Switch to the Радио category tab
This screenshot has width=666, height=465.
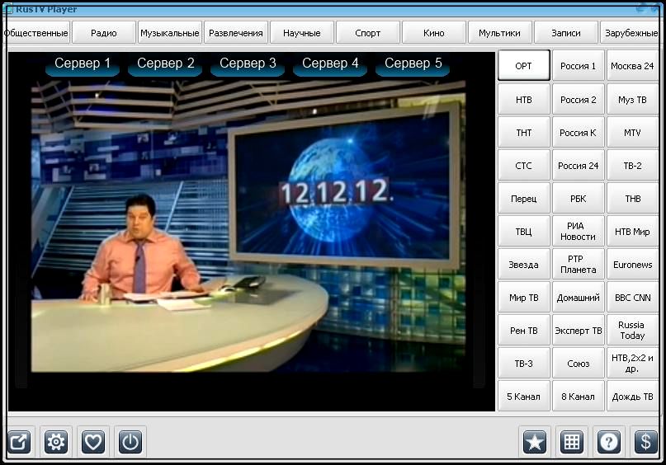[x=104, y=33]
